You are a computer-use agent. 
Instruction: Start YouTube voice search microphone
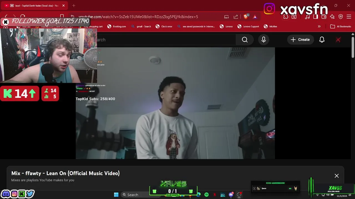point(263,40)
